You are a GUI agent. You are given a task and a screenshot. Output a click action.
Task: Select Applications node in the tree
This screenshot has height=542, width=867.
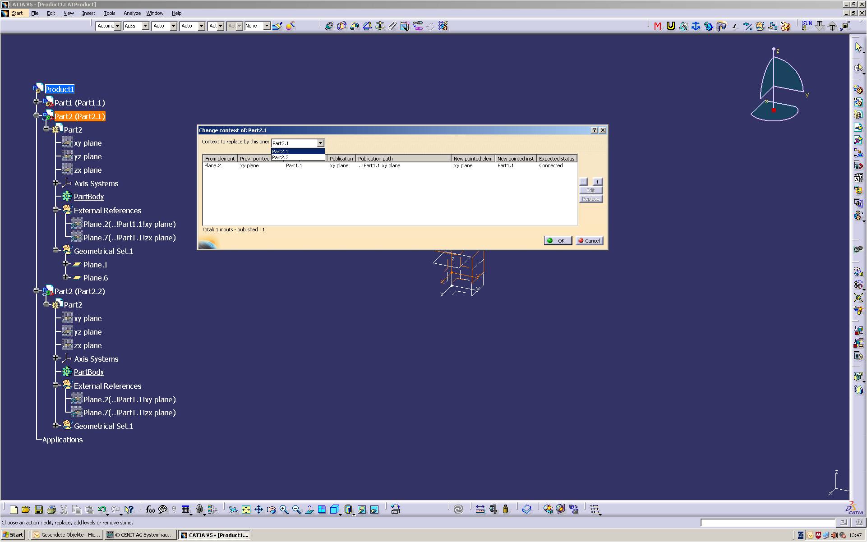[x=62, y=440]
